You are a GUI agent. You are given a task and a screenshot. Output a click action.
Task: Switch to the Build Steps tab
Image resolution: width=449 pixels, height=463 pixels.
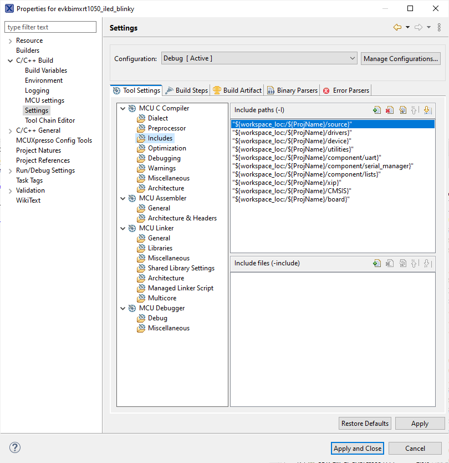[x=187, y=90]
